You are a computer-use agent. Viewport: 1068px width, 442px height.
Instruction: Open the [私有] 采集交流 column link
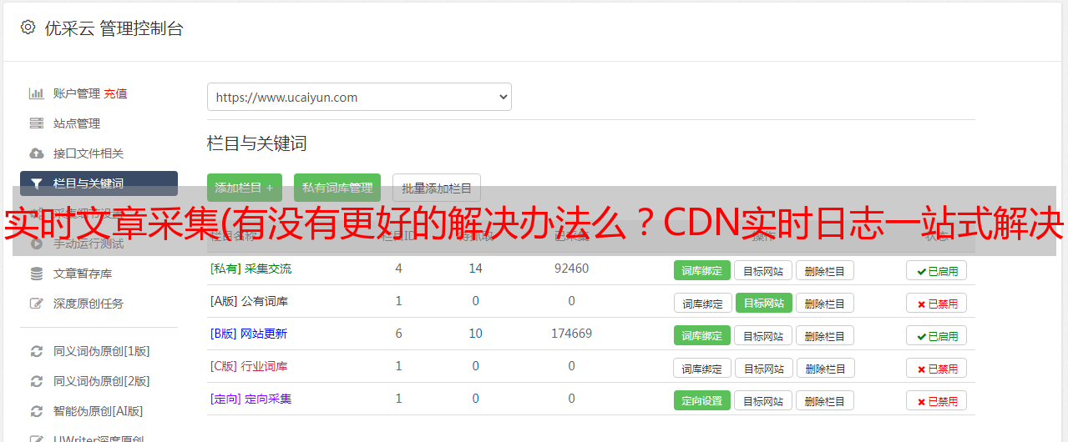tap(251, 269)
